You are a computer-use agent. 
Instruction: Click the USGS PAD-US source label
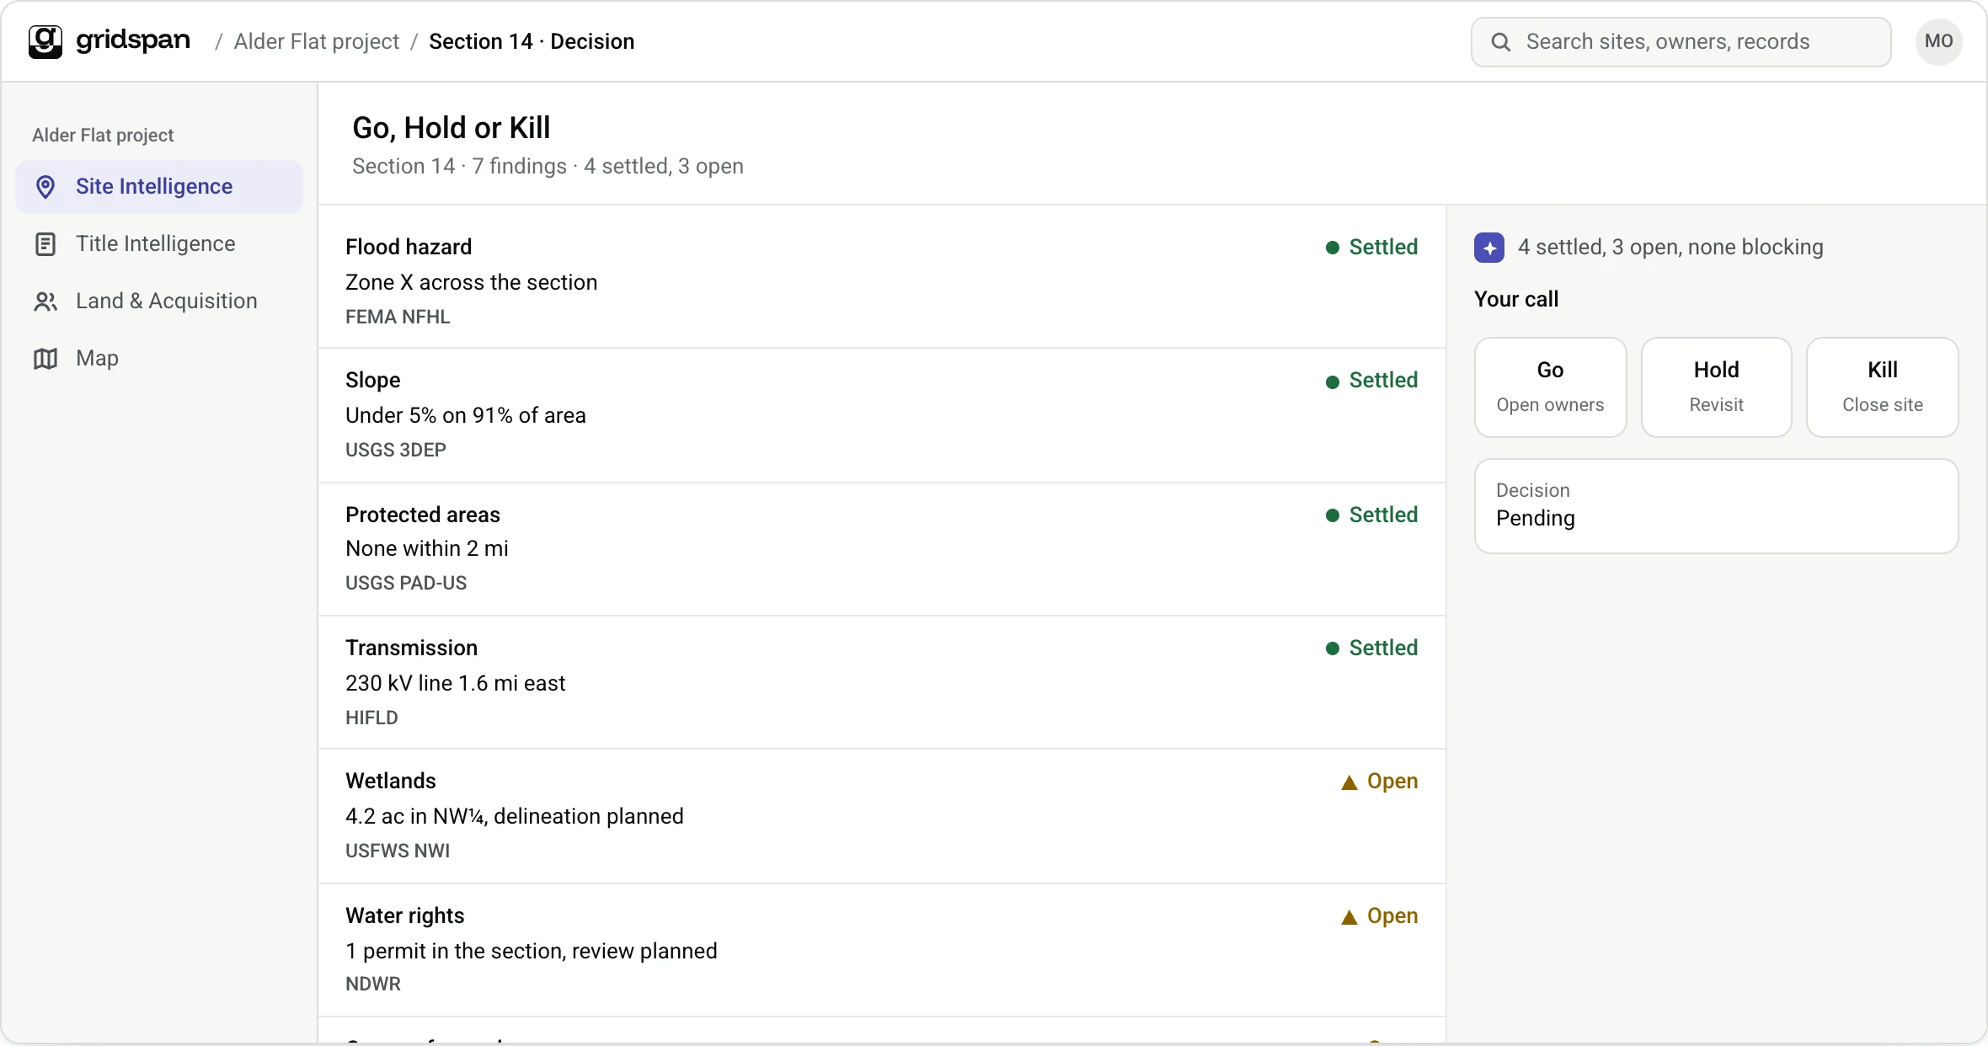coord(406,583)
